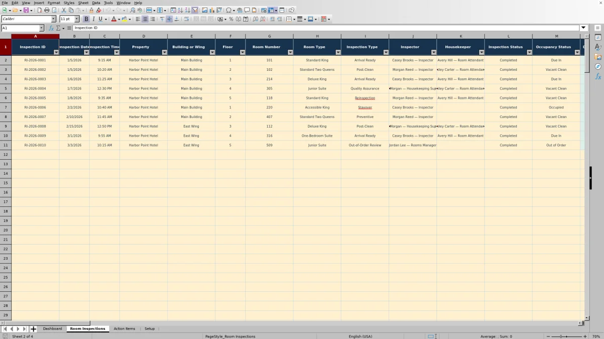Open filter dropdown for Inspection ID column

[56, 52]
